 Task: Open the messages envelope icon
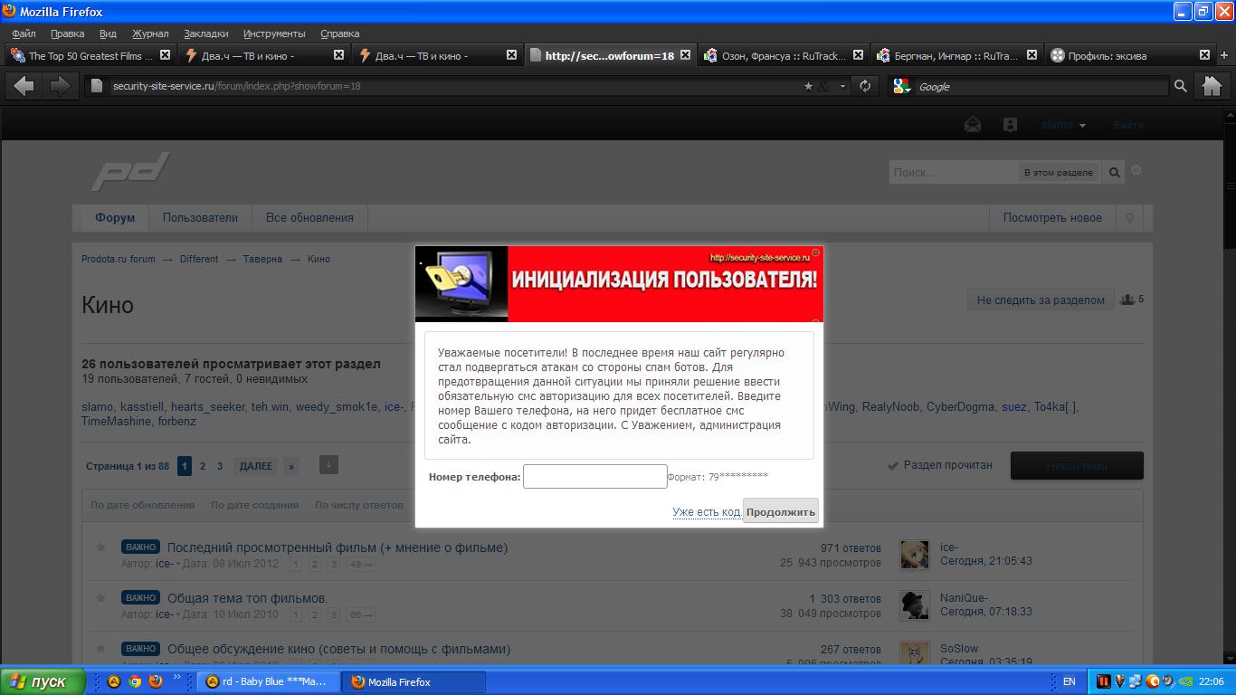[973, 125]
